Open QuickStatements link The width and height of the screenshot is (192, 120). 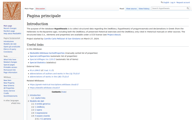[11, 96]
